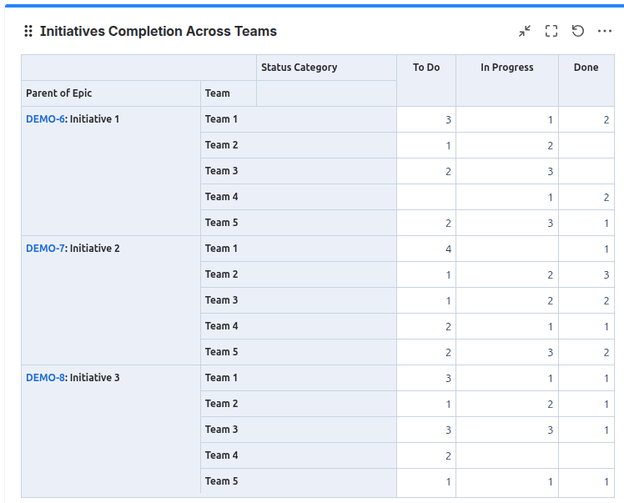Click the Parent of Epic header cell
Image resolution: width=624 pixels, height=503 pixels.
111,93
